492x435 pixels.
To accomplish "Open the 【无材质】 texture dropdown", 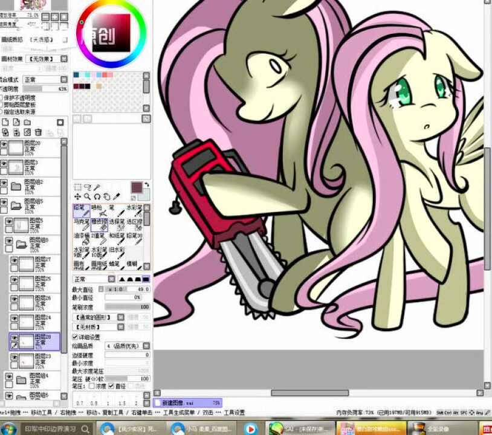I will pyautogui.click(x=99, y=327).
